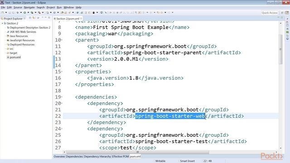The image size is (290, 163).
Task: Click the editor horizontal scrollbar thumb
Action: [x=138, y=152]
